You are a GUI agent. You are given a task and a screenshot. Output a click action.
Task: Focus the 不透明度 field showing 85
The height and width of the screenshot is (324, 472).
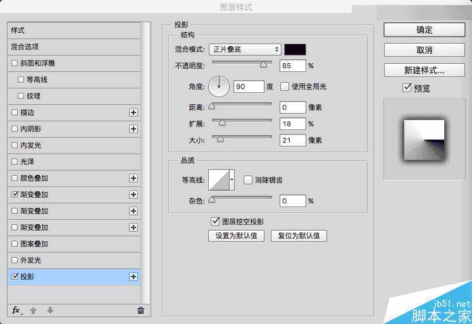292,66
